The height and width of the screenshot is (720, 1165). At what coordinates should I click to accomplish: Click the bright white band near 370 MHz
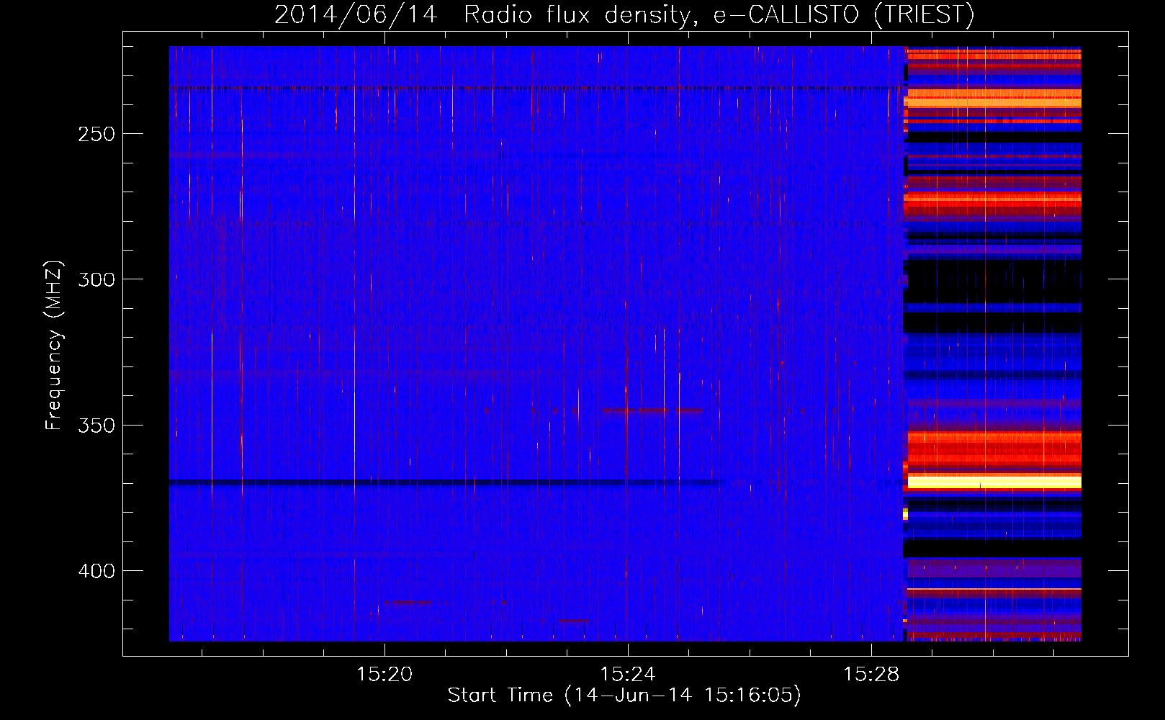994,482
